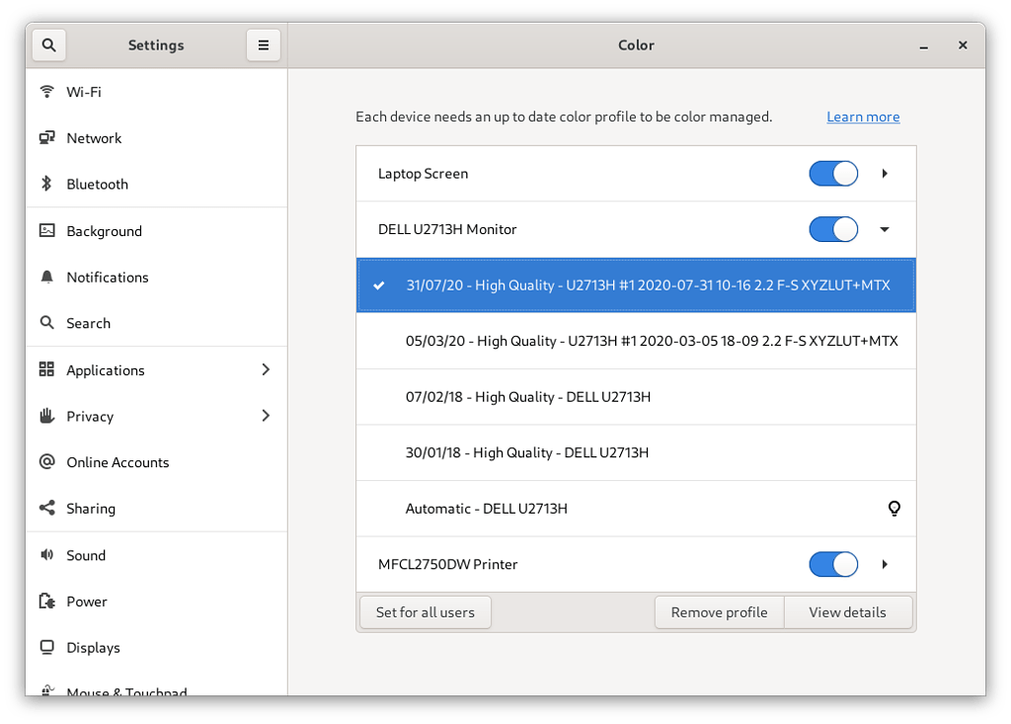Open the Background settings panel
The image size is (1011, 724).
105,231
